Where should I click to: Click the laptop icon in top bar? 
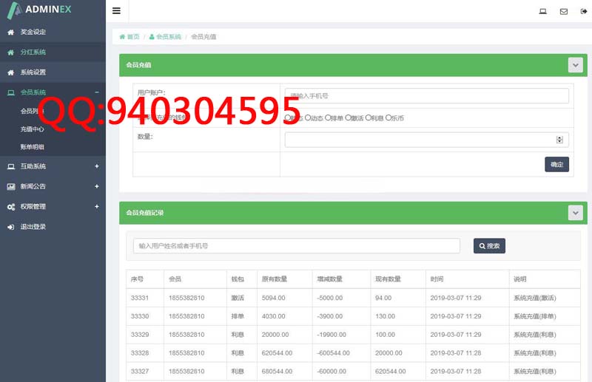pyautogui.click(x=542, y=11)
